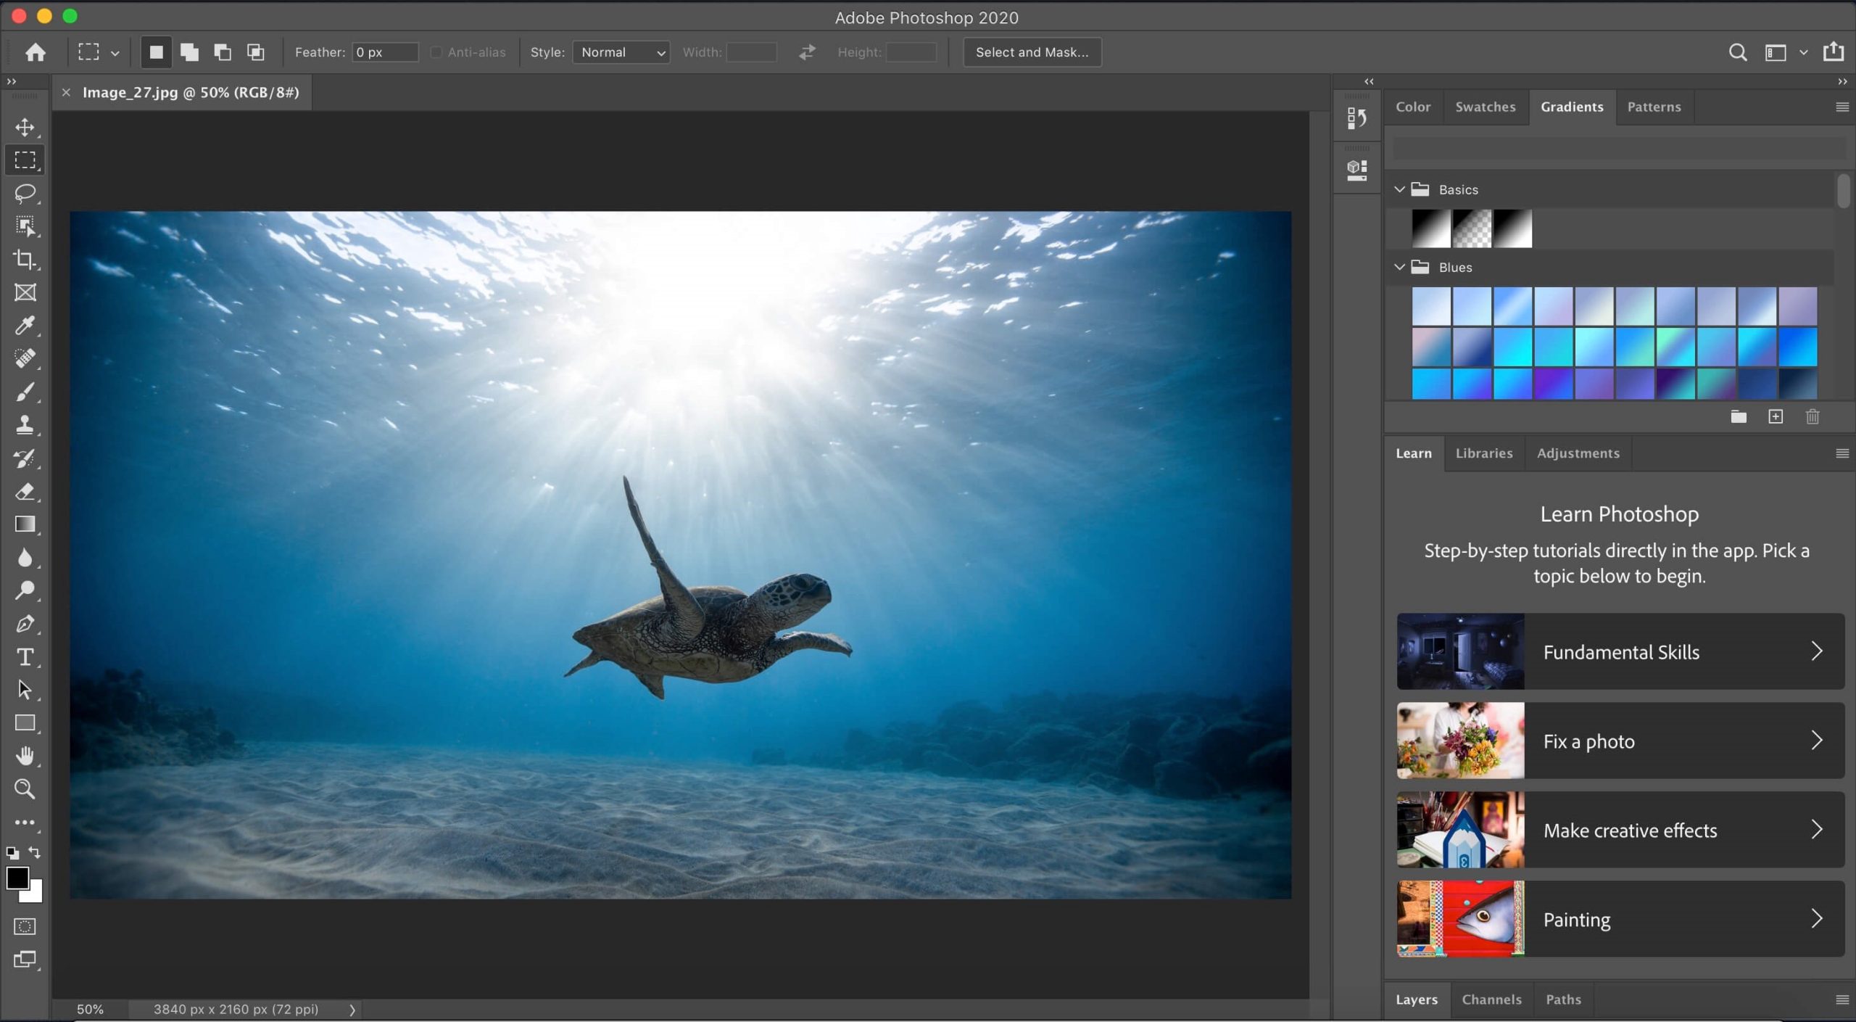Select the Eraser tool
This screenshot has width=1856, height=1022.
point(25,492)
